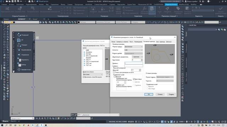
Task: Open the Properties panel selection dropdown
Action: pyautogui.click(x=203, y=30)
